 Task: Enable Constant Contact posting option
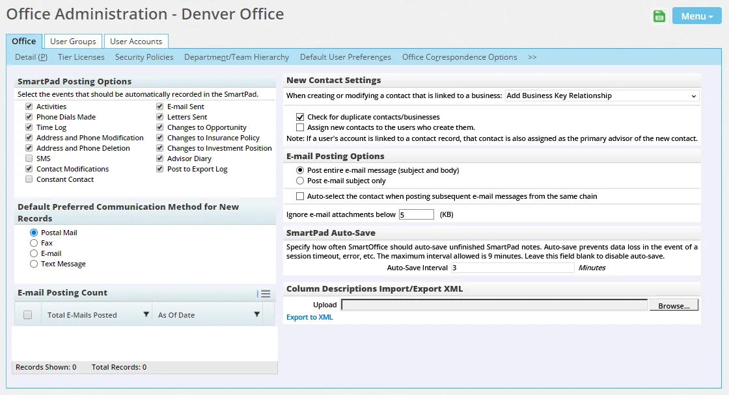coord(29,179)
